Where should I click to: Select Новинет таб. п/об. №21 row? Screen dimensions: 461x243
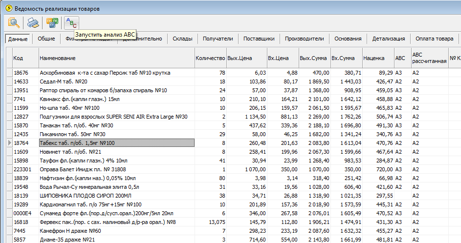pos(234,152)
